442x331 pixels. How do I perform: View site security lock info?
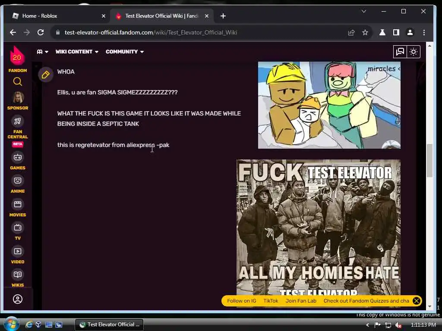coord(58,32)
